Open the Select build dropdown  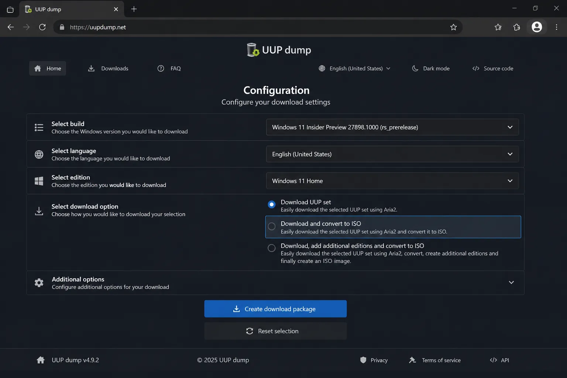(x=392, y=127)
